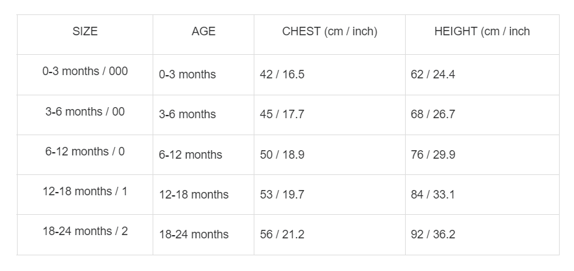Click the 0-3 months / 000 size cell
This screenshot has height=271, width=574.
[85, 71]
